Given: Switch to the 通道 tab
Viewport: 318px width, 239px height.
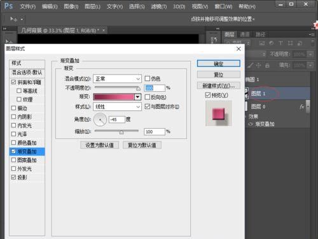Looking at the screenshot, I should click(245, 34).
